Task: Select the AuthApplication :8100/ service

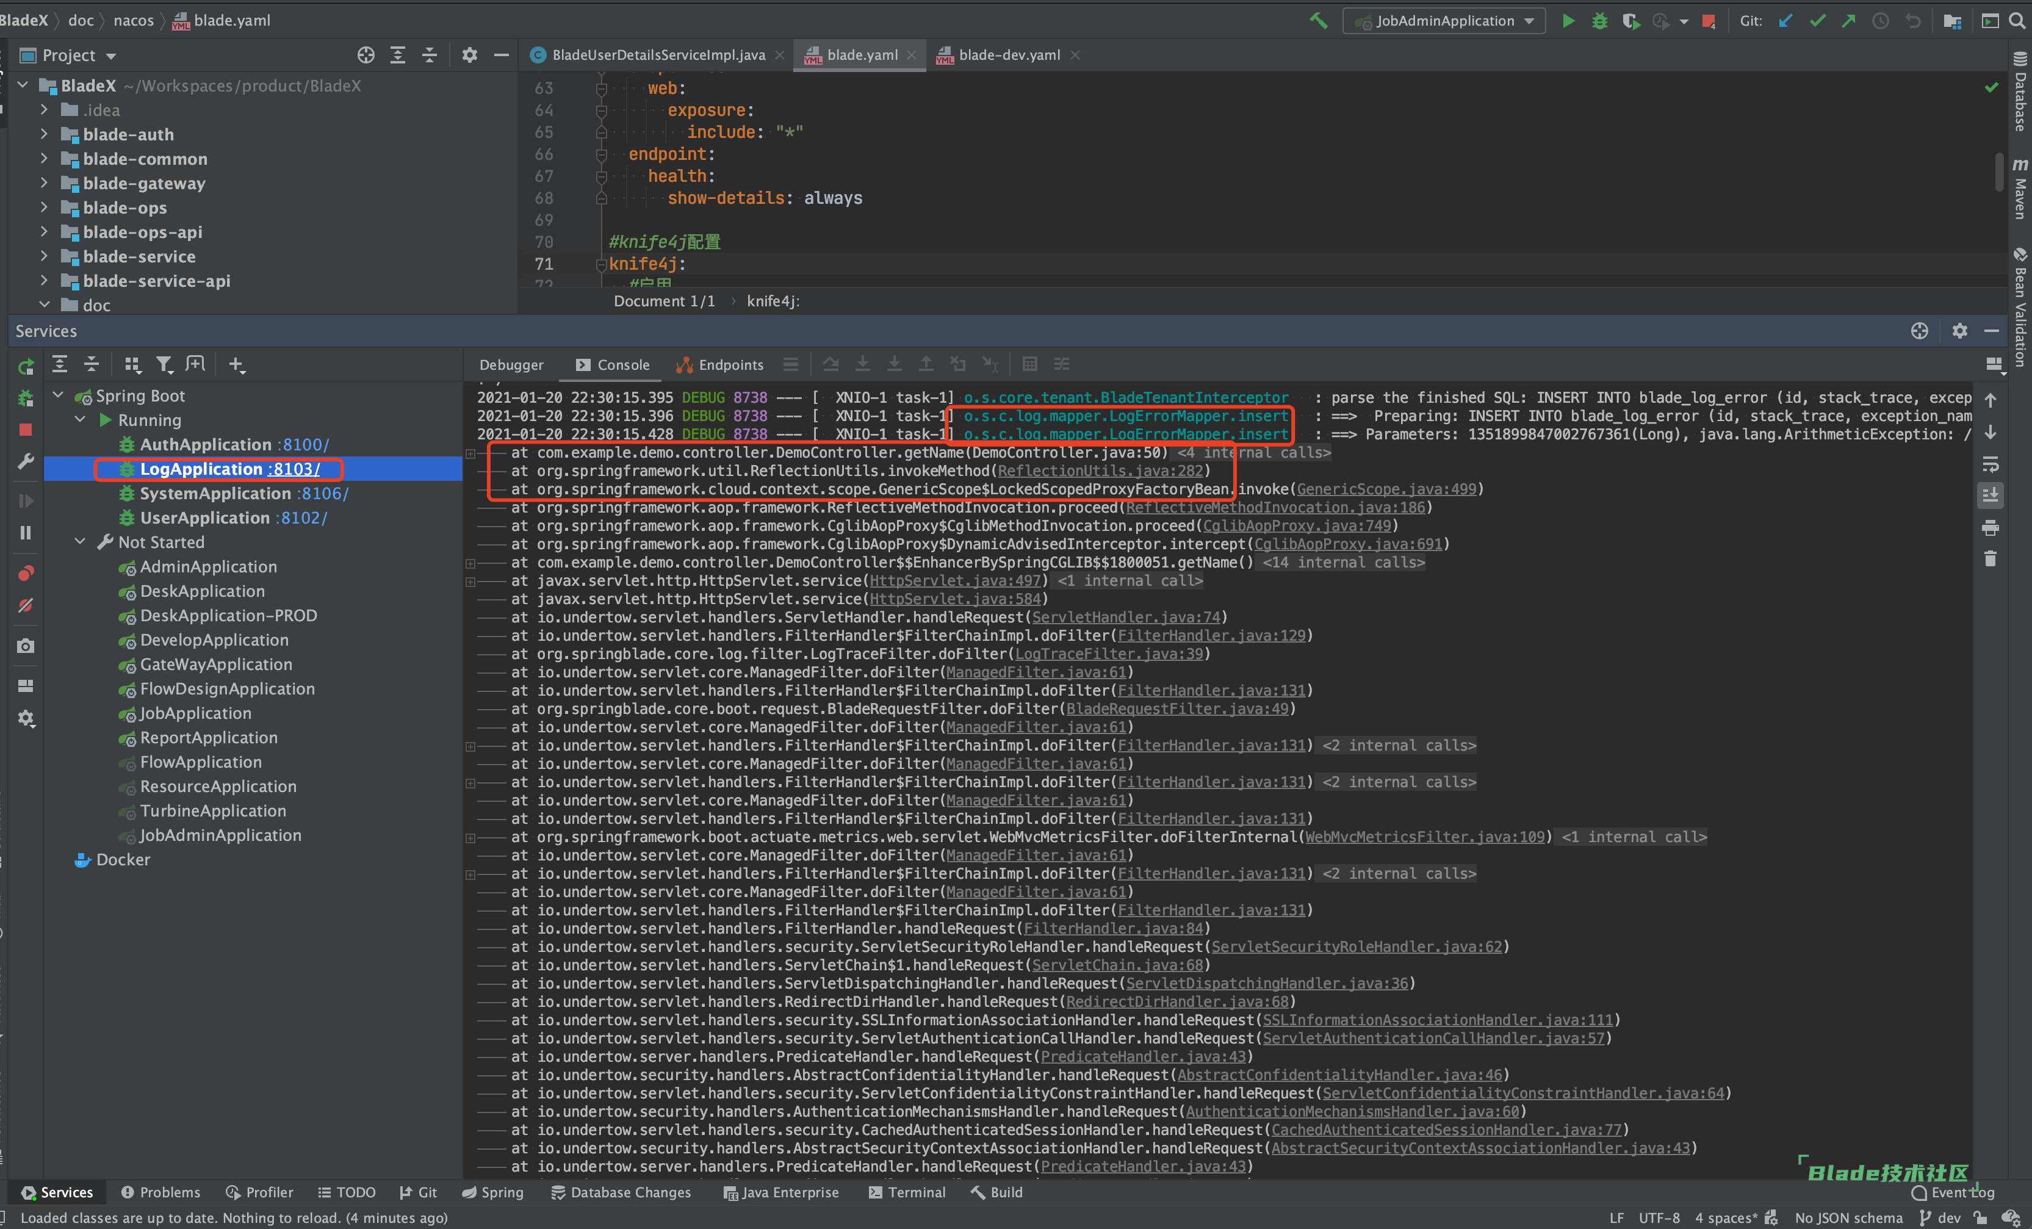Action: (234, 445)
